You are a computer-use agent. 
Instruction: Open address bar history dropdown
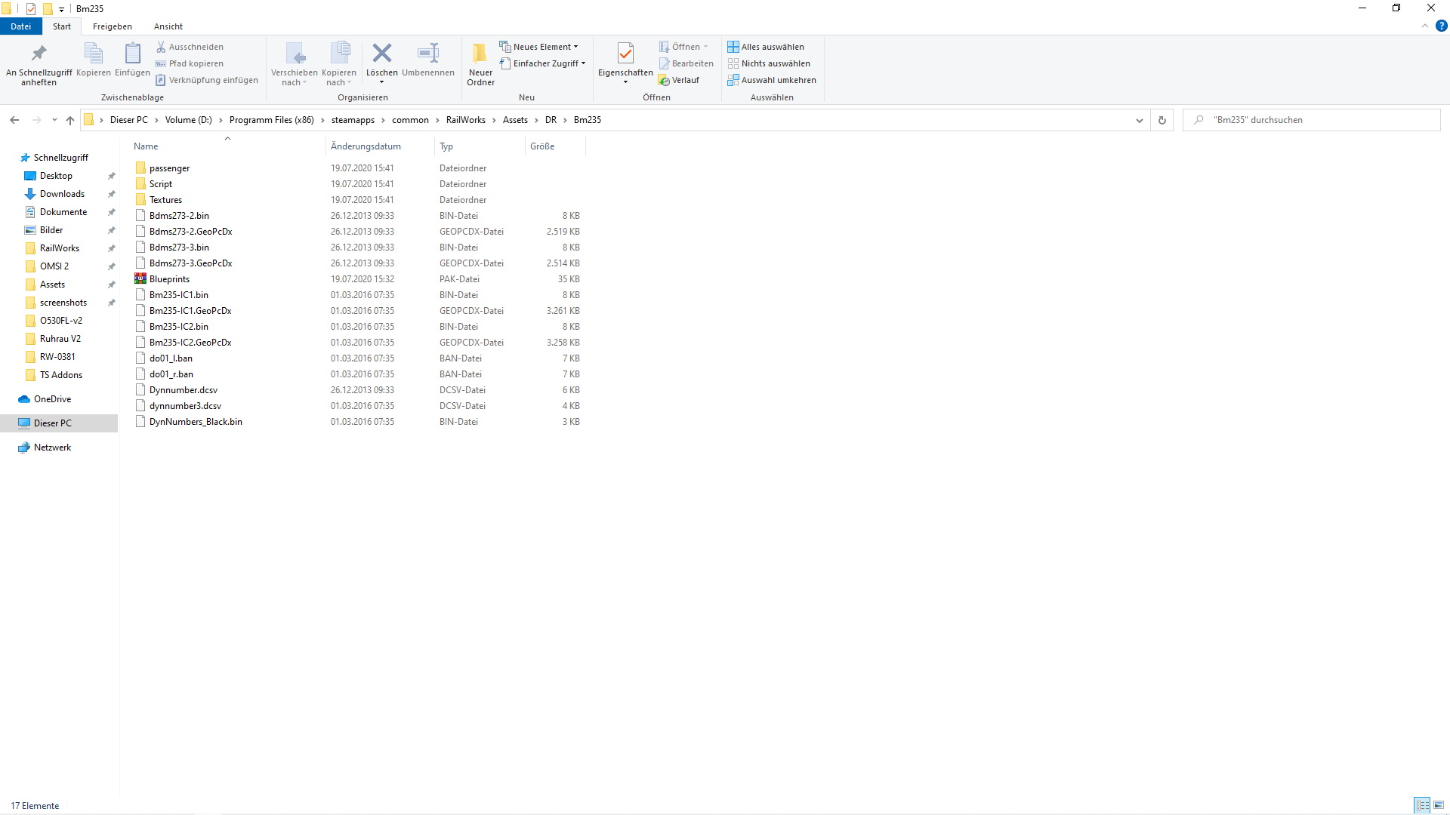1140,120
